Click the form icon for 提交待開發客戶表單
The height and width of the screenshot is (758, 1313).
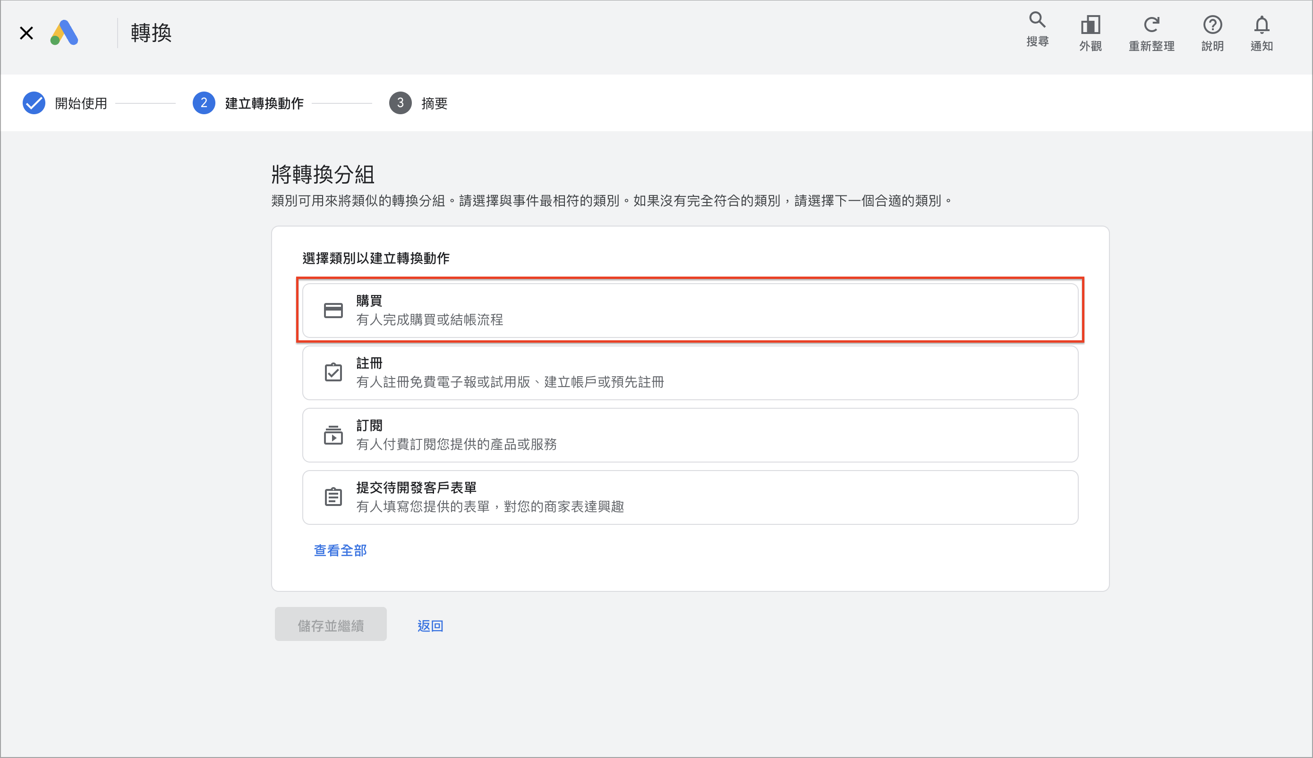333,497
